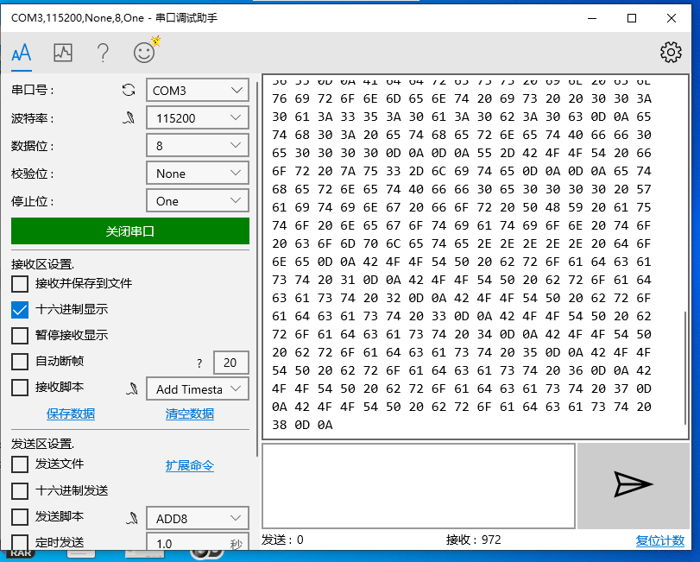Click the 波特率 label
700x562 pixels.
tap(33, 118)
